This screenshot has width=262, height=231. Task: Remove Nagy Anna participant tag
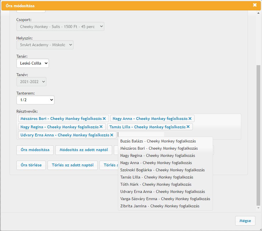tap(190, 119)
